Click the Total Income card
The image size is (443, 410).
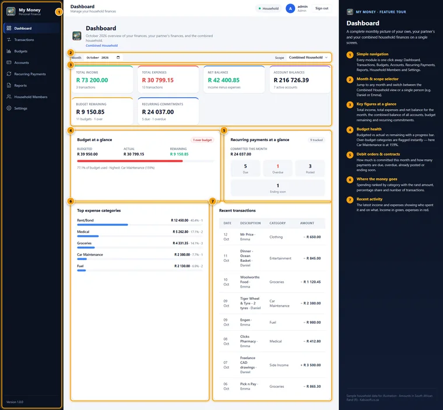102,79
